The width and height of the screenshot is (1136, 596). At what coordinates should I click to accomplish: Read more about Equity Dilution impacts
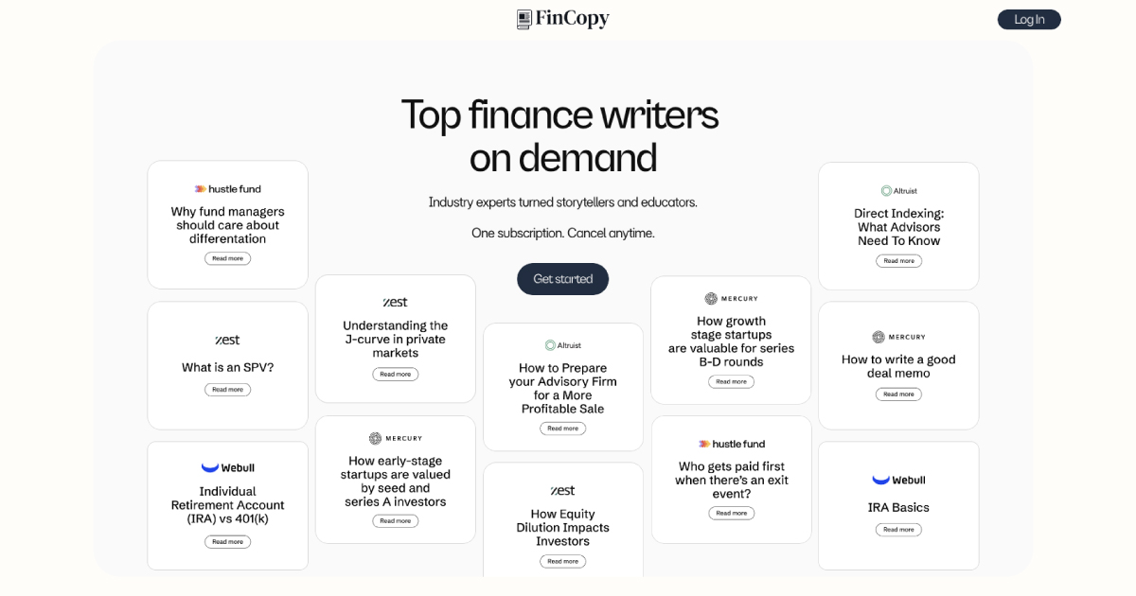[562, 560]
